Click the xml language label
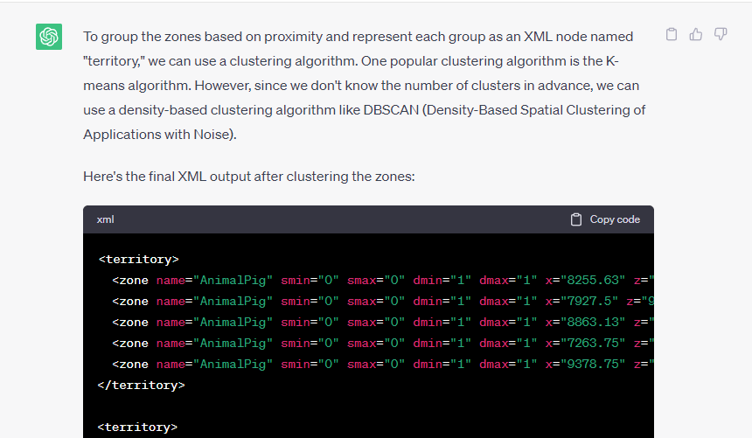The height and width of the screenshot is (438, 752). point(106,219)
